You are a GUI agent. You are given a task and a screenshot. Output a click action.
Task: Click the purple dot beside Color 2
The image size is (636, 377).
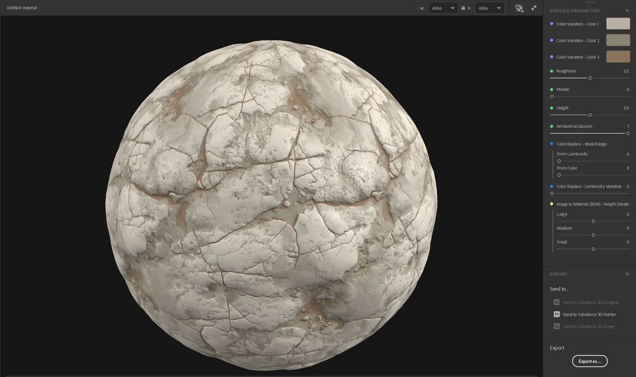(x=551, y=40)
